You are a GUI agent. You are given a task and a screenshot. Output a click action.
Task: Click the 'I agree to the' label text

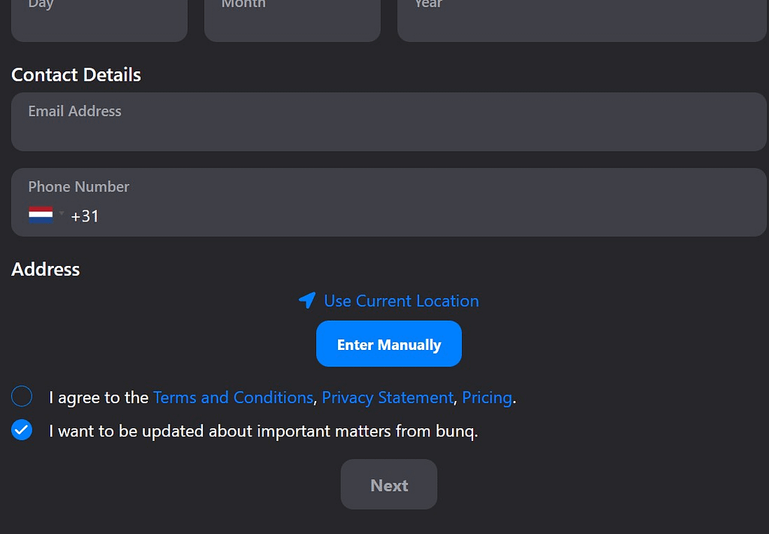tap(98, 397)
